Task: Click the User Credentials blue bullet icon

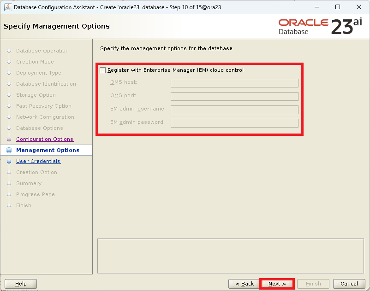Action: tap(9, 162)
